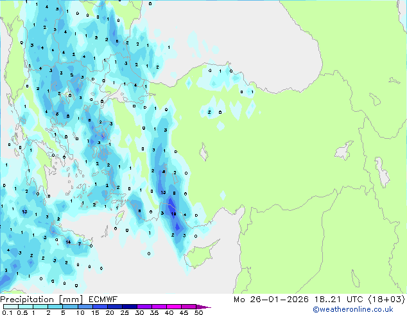
Task: Click the '(18+03)' forecast step text
Action: coord(386,300)
